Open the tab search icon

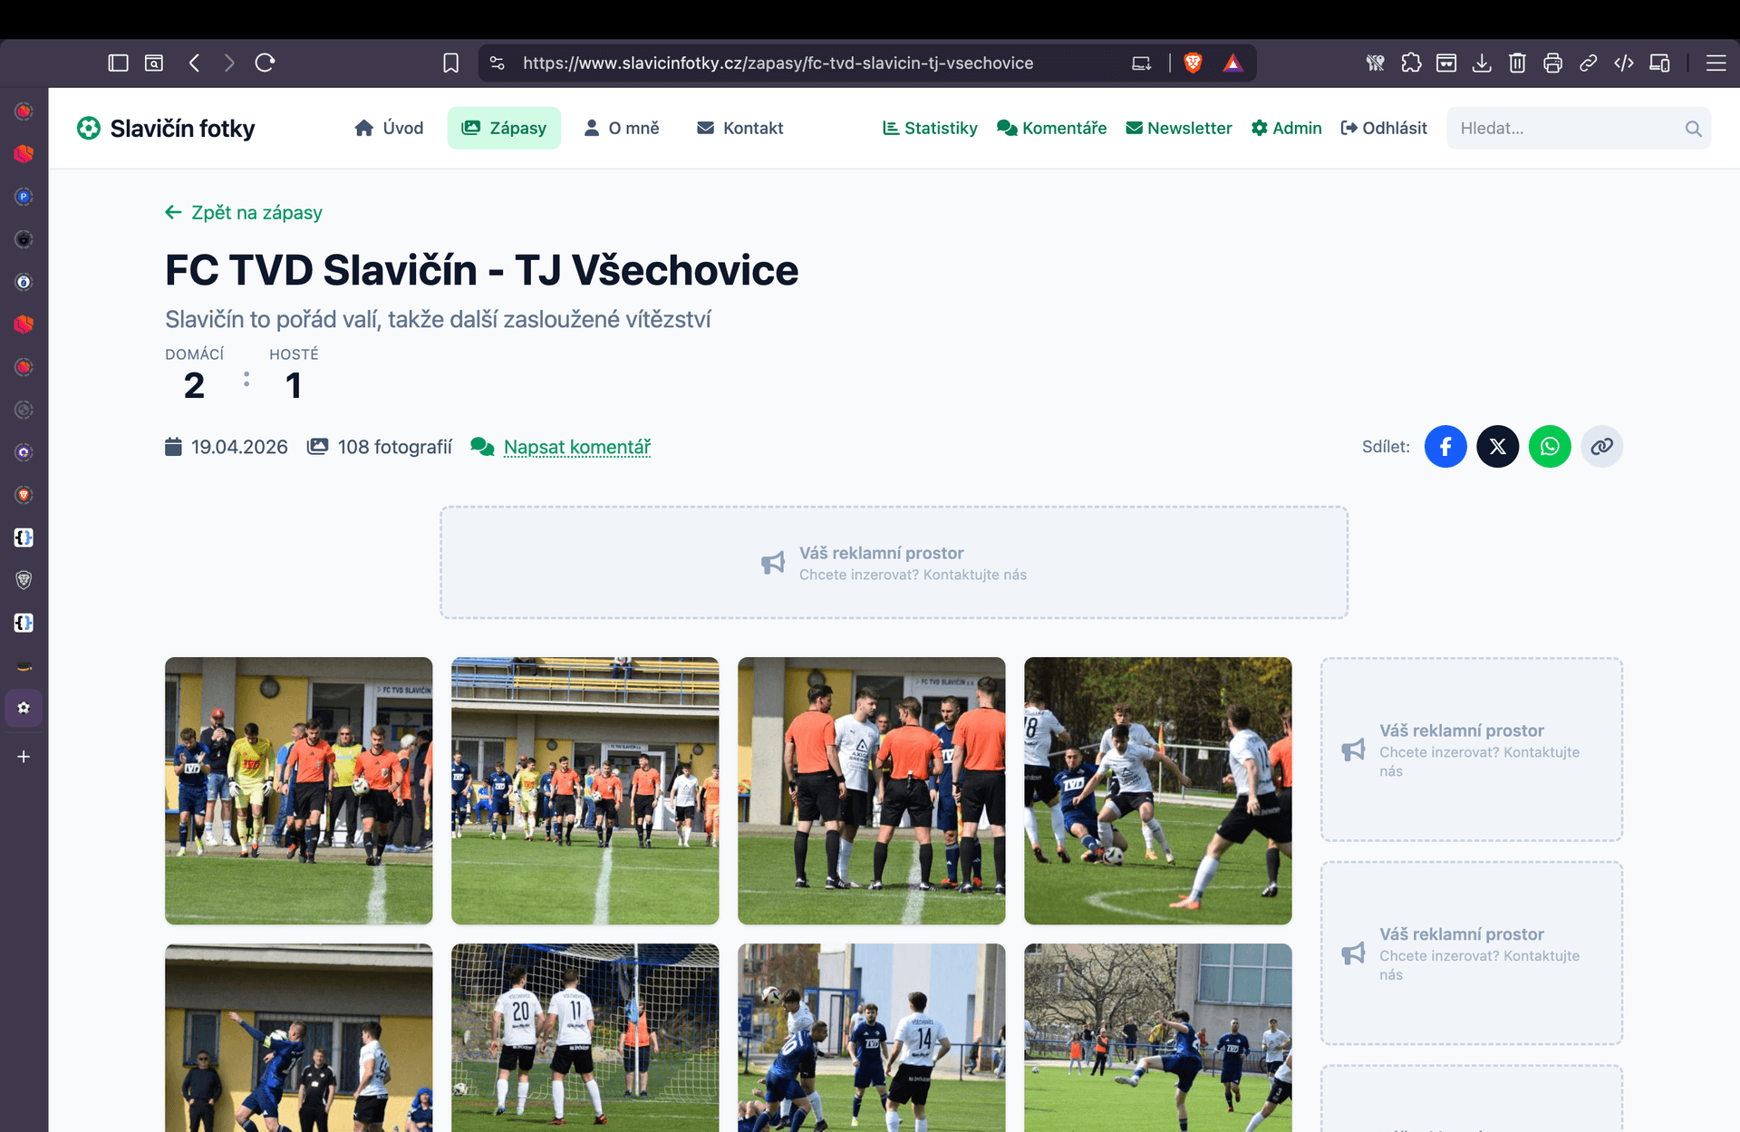point(154,63)
